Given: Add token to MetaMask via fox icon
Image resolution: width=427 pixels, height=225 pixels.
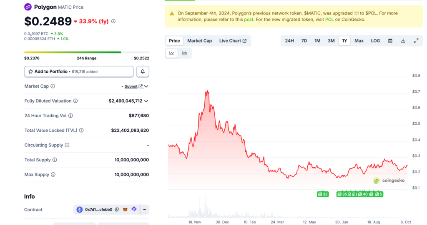Looking at the screenshot, I should (x=126, y=210).
